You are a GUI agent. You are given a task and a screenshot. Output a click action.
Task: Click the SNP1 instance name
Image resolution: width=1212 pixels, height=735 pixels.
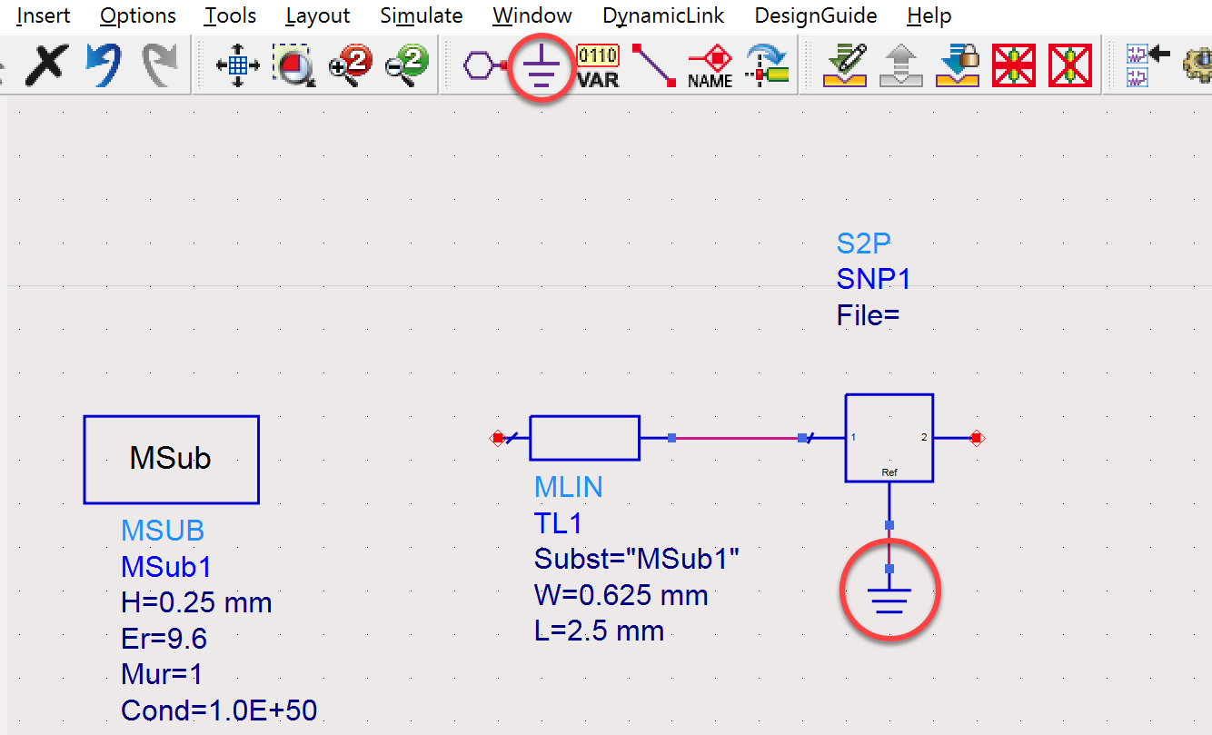click(x=874, y=279)
